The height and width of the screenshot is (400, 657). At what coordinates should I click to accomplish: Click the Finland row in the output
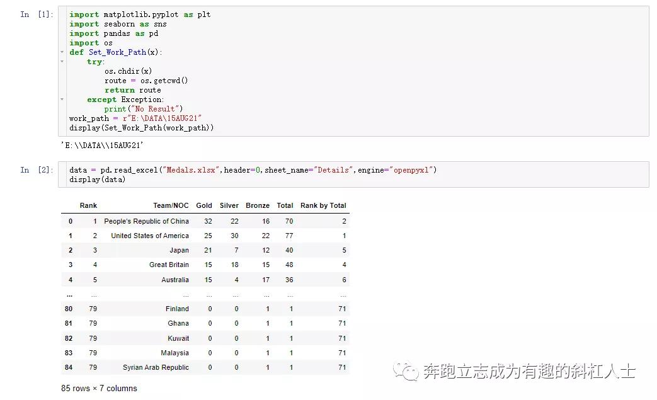[177, 309]
